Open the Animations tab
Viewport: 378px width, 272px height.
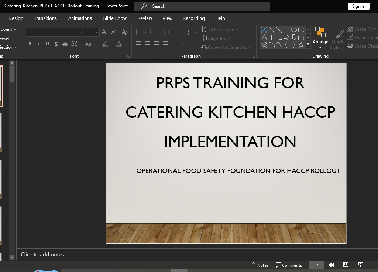tap(80, 18)
